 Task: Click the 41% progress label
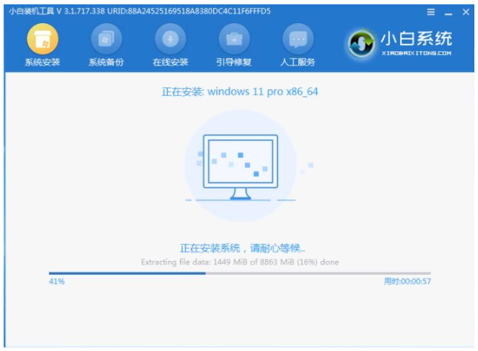(57, 281)
